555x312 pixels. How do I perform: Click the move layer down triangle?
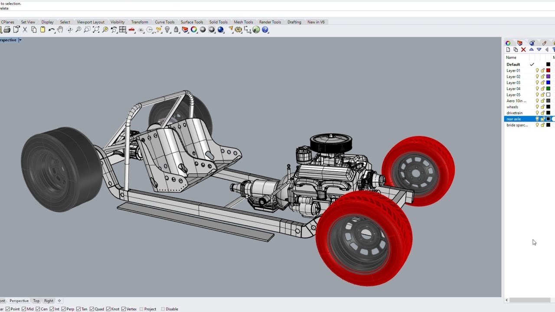pyautogui.click(x=539, y=49)
